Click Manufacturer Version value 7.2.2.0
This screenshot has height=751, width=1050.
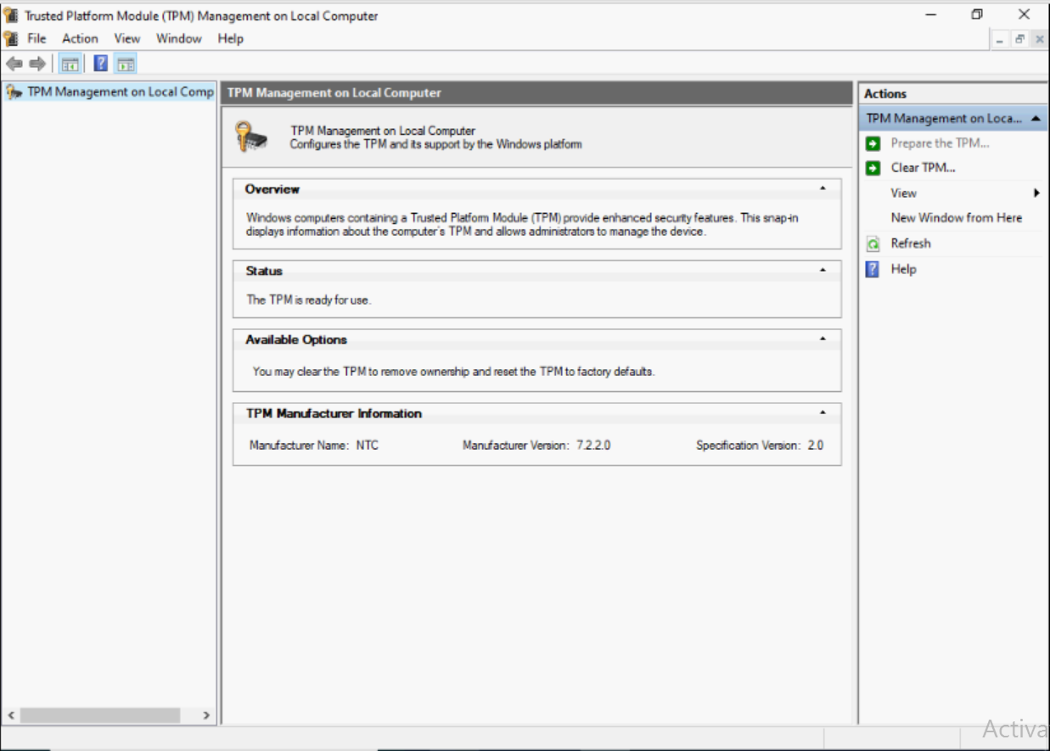[592, 446]
